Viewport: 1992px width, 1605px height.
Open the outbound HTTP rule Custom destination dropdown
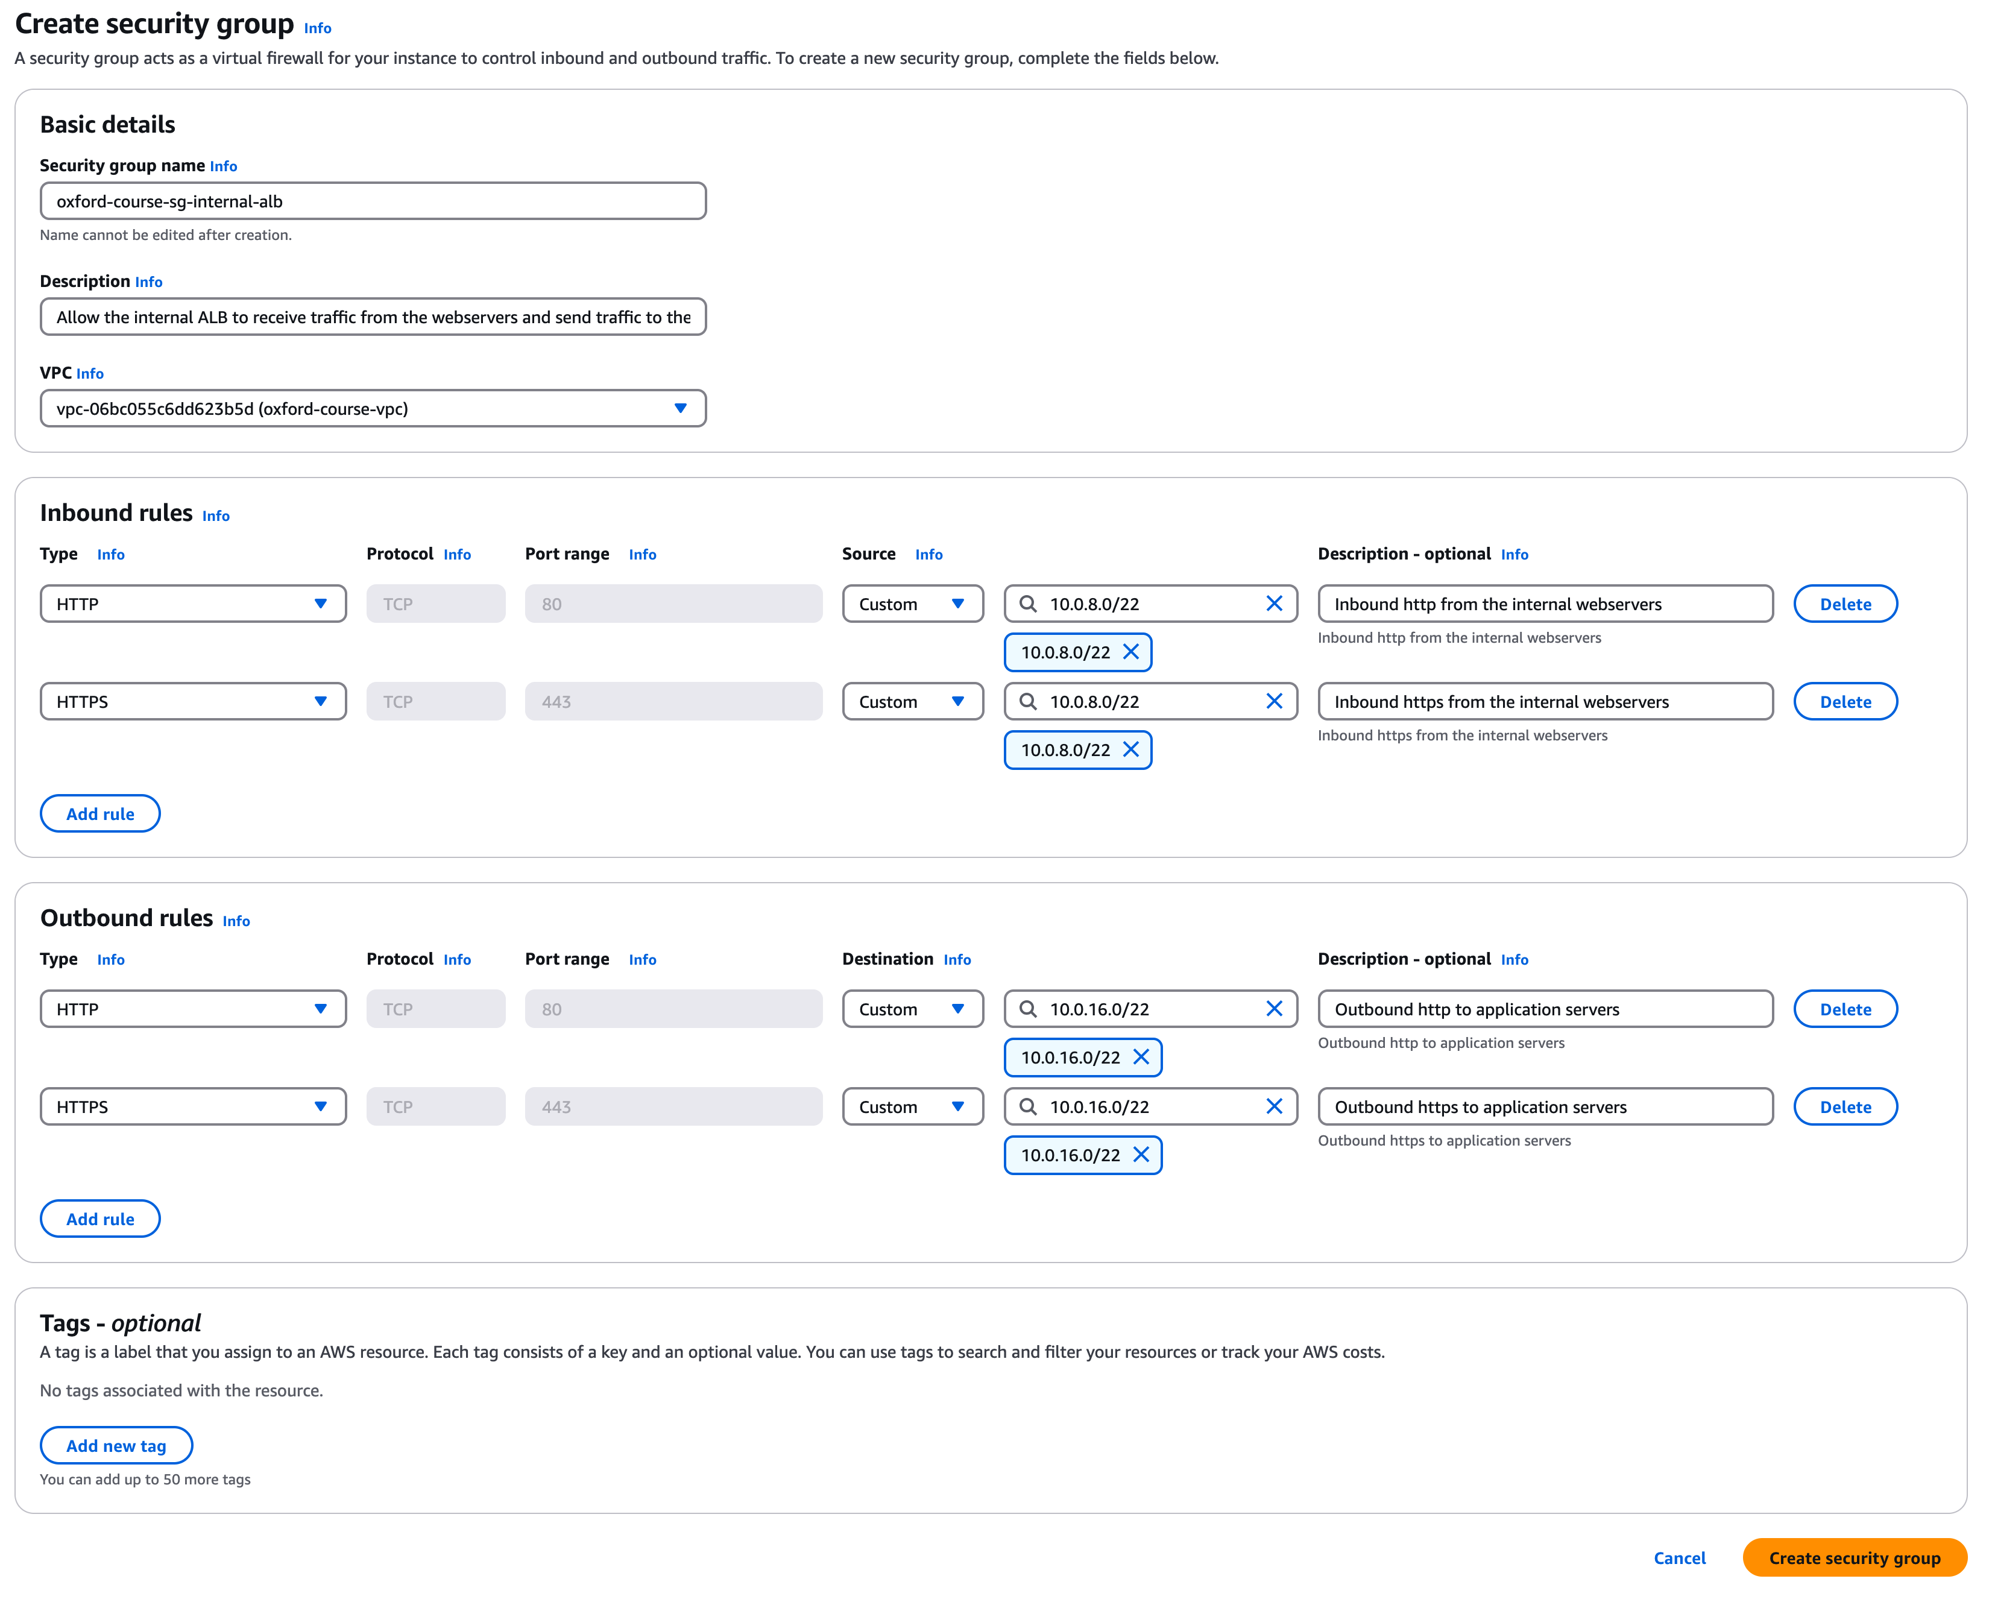click(912, 1009)
